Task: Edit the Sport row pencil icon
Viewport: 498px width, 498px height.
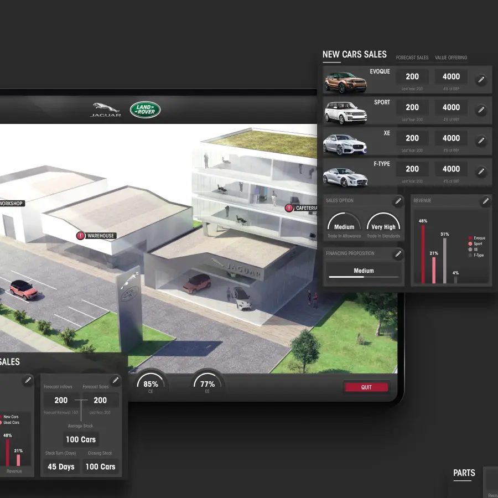Action: point(481,110)
